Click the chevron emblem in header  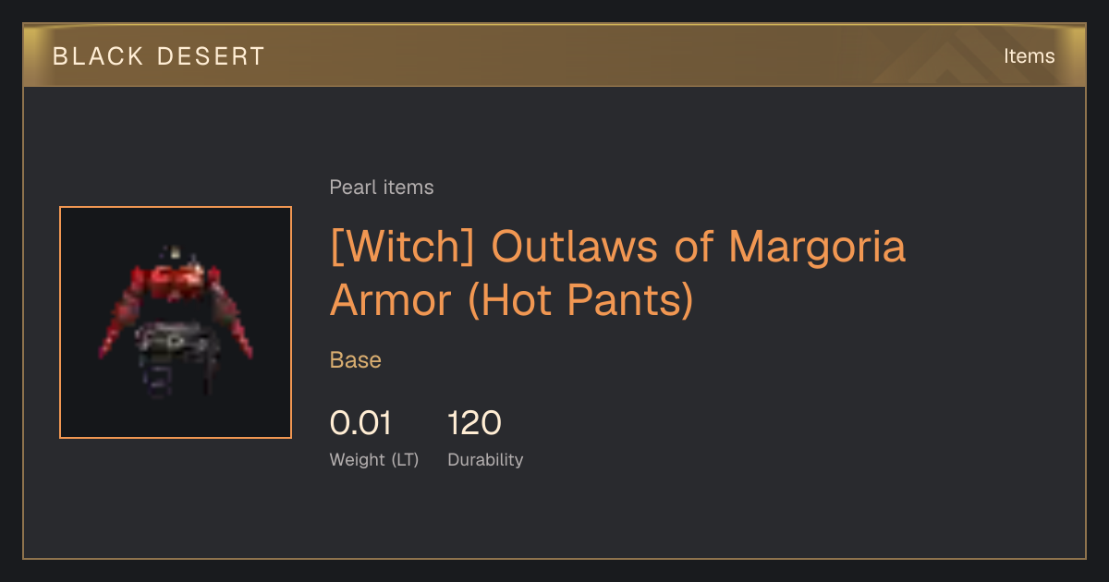(945, 56)
